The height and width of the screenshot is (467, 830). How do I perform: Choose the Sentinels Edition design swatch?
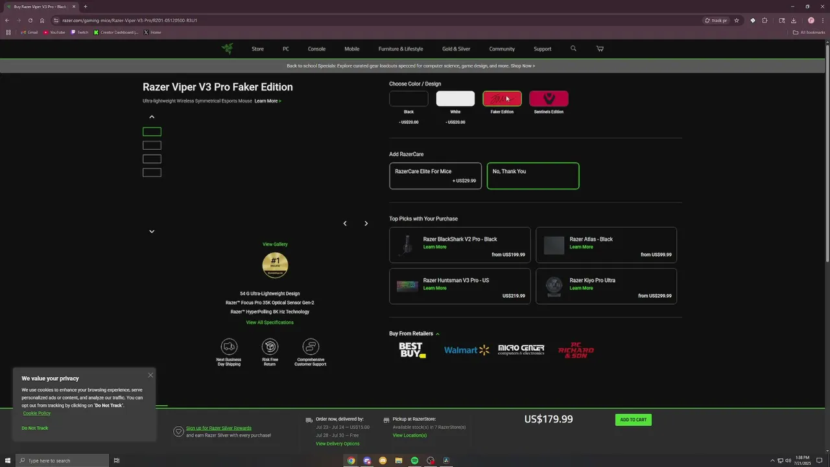click(549, 99)
